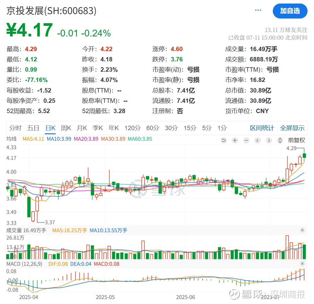The width and height of the screenshot is (314, 304).
Task: Click the 成交量 value 16.49万手 in stats
Action: pyautogui.click(x=264, y=49)
